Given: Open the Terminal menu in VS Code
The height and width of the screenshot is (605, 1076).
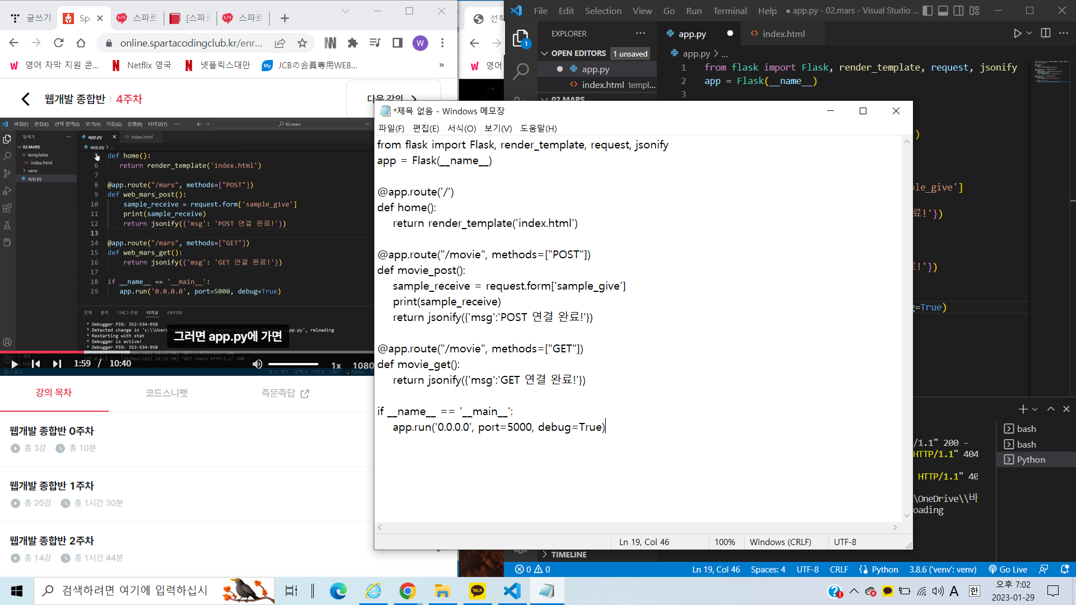Looking at the screenshot, I should (x=730, y=11).
